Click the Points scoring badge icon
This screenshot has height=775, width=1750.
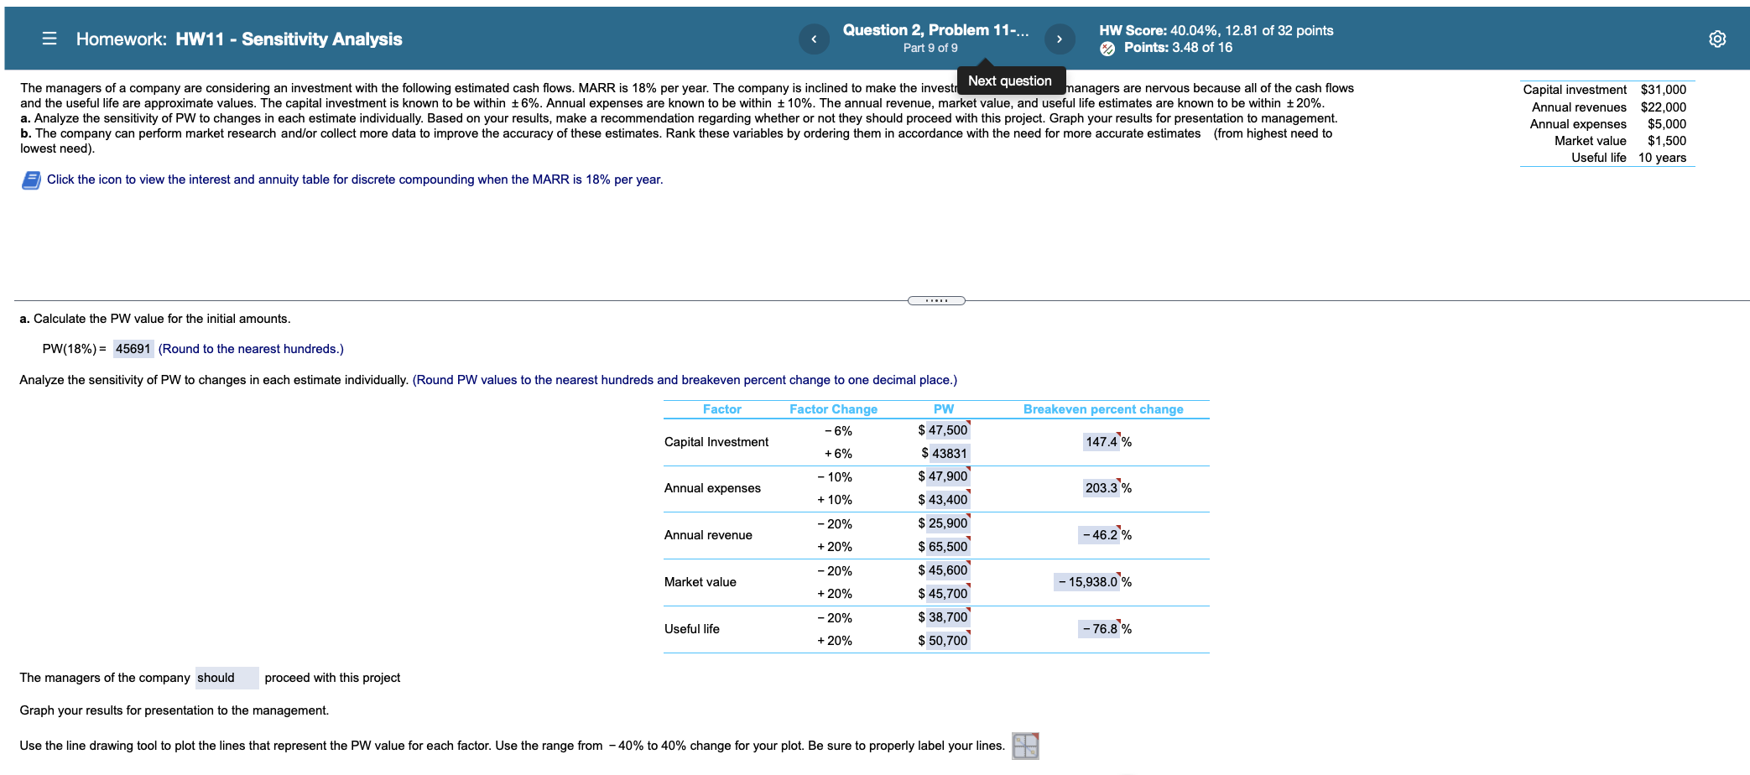click(x=1107, y=48)
